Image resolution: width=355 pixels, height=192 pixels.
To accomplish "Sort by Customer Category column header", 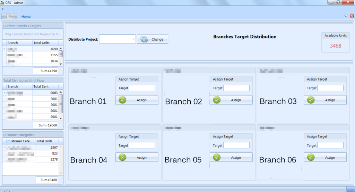I will coord(20,141).
